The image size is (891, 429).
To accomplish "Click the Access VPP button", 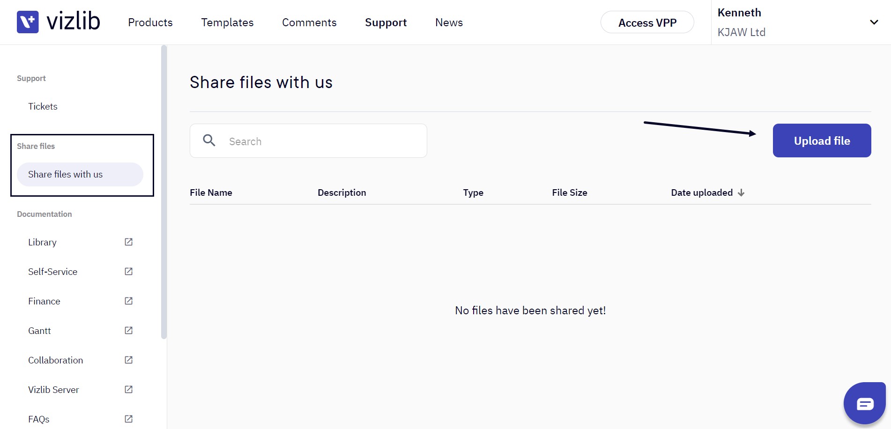I will click(647, 22).
